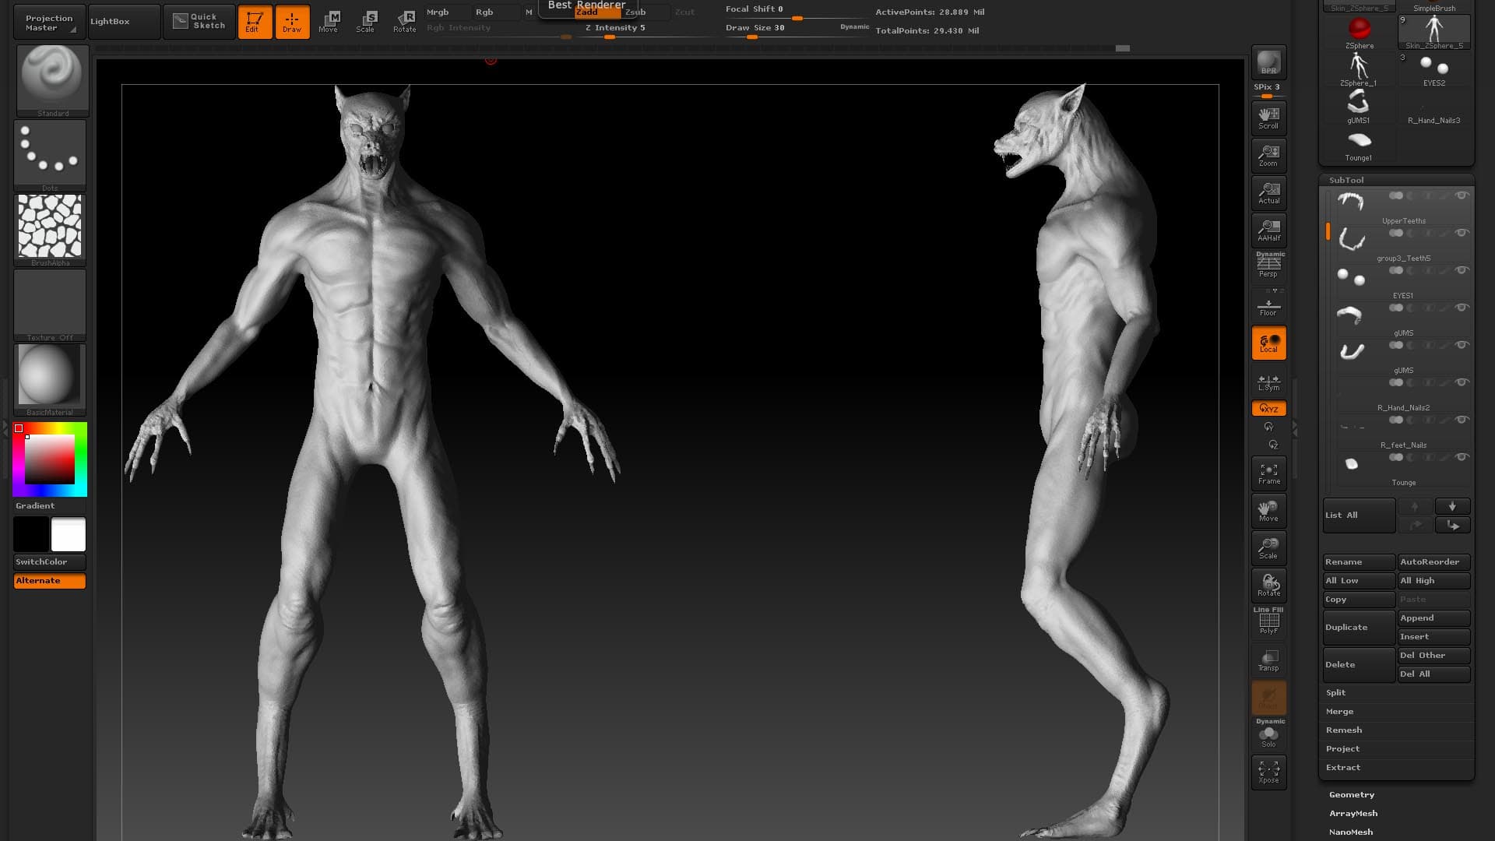
Task: Open the Standard brush thumbnail
Action: [52, 81]
